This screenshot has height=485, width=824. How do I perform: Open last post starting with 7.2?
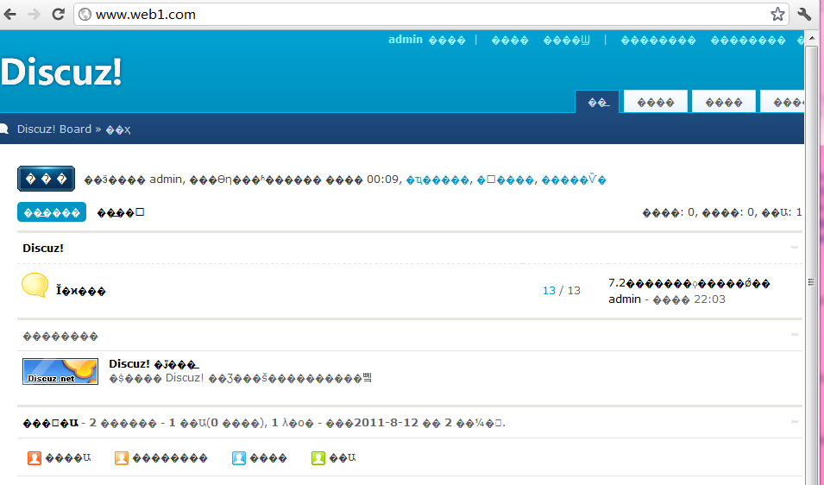point(689,283)
